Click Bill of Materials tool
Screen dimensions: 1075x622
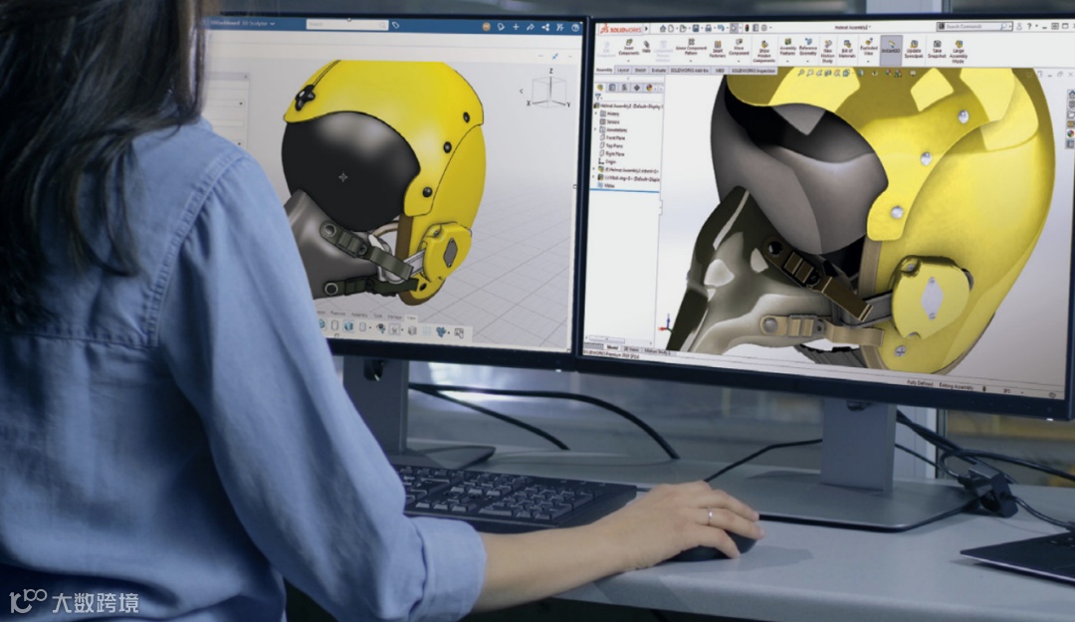(x=847, y=50)
